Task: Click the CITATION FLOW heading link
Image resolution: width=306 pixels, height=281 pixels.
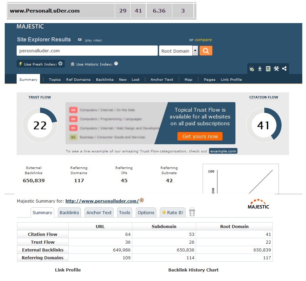Action: (x=264, y=97)
